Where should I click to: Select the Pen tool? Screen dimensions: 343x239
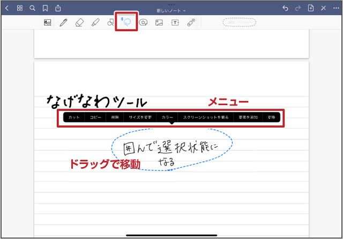click(x=63, y=23)
